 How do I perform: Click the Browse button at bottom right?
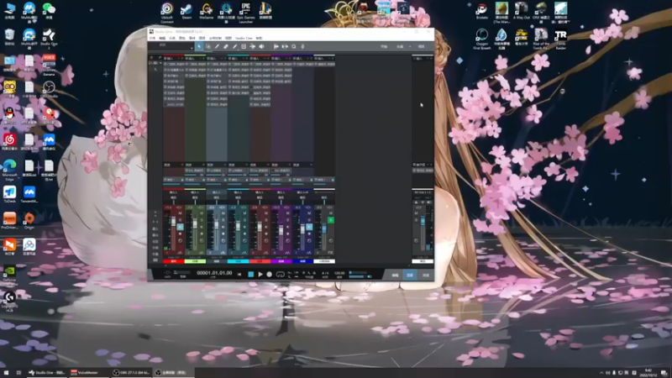[426, 275]
